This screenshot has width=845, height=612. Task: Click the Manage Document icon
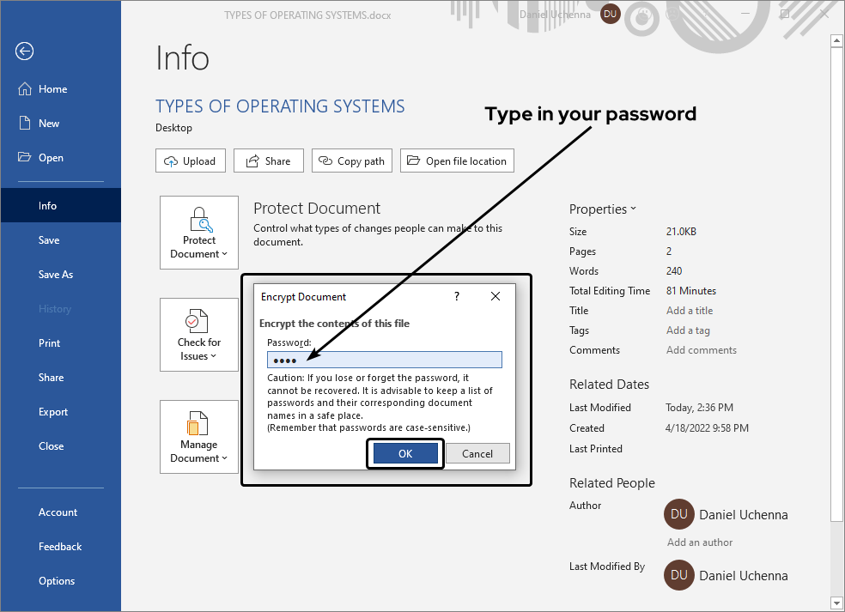(198, 423)
